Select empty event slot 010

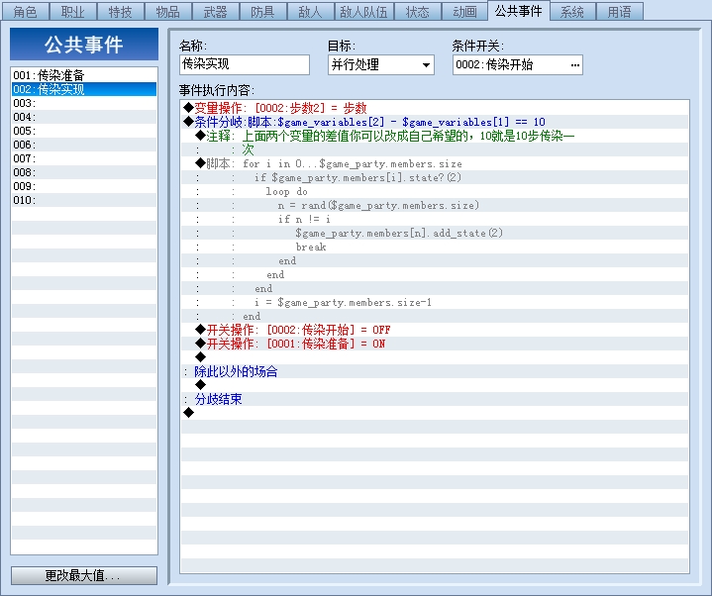click(84, 200)
